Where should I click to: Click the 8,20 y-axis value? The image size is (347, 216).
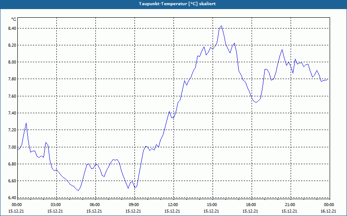coord(12,45)
